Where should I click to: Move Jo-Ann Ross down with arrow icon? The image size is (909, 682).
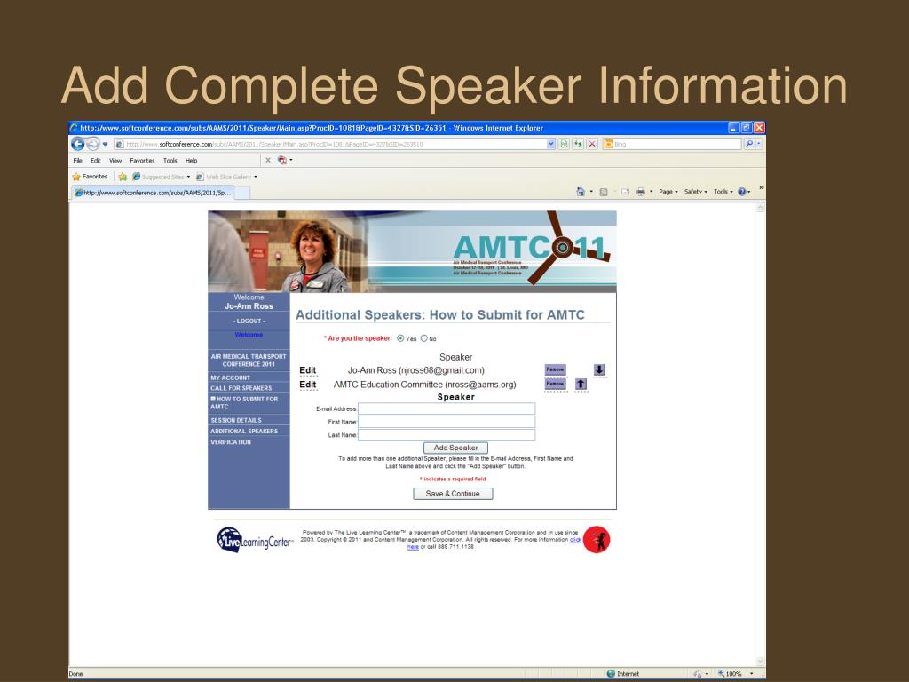pyautogui.click(x=599, y=369)
